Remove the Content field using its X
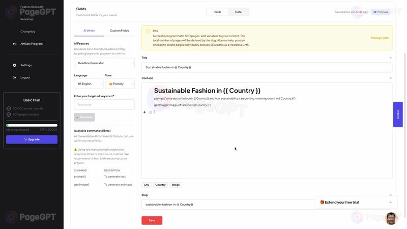 click(391, 78)
